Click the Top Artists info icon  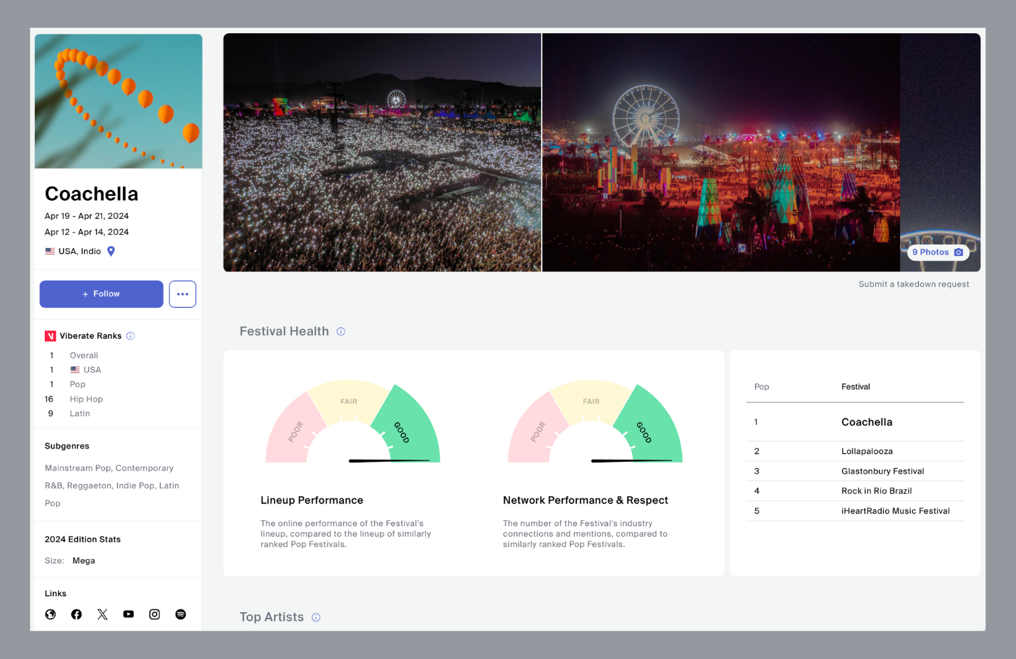pyautogui.click(x=316, y=617)
